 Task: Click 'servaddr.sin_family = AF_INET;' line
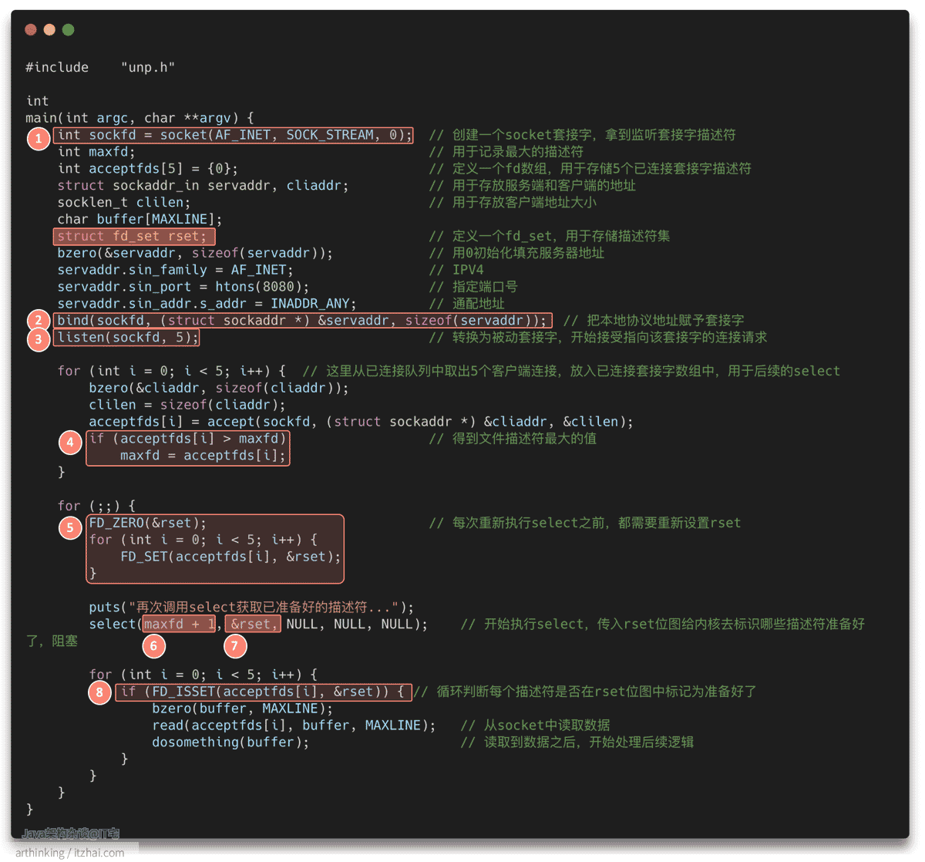176,270
